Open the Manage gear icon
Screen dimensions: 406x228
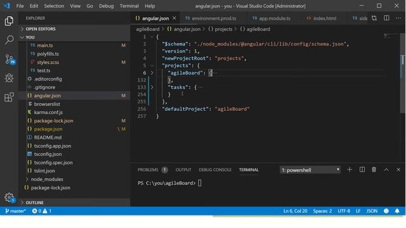coord(10,198)
